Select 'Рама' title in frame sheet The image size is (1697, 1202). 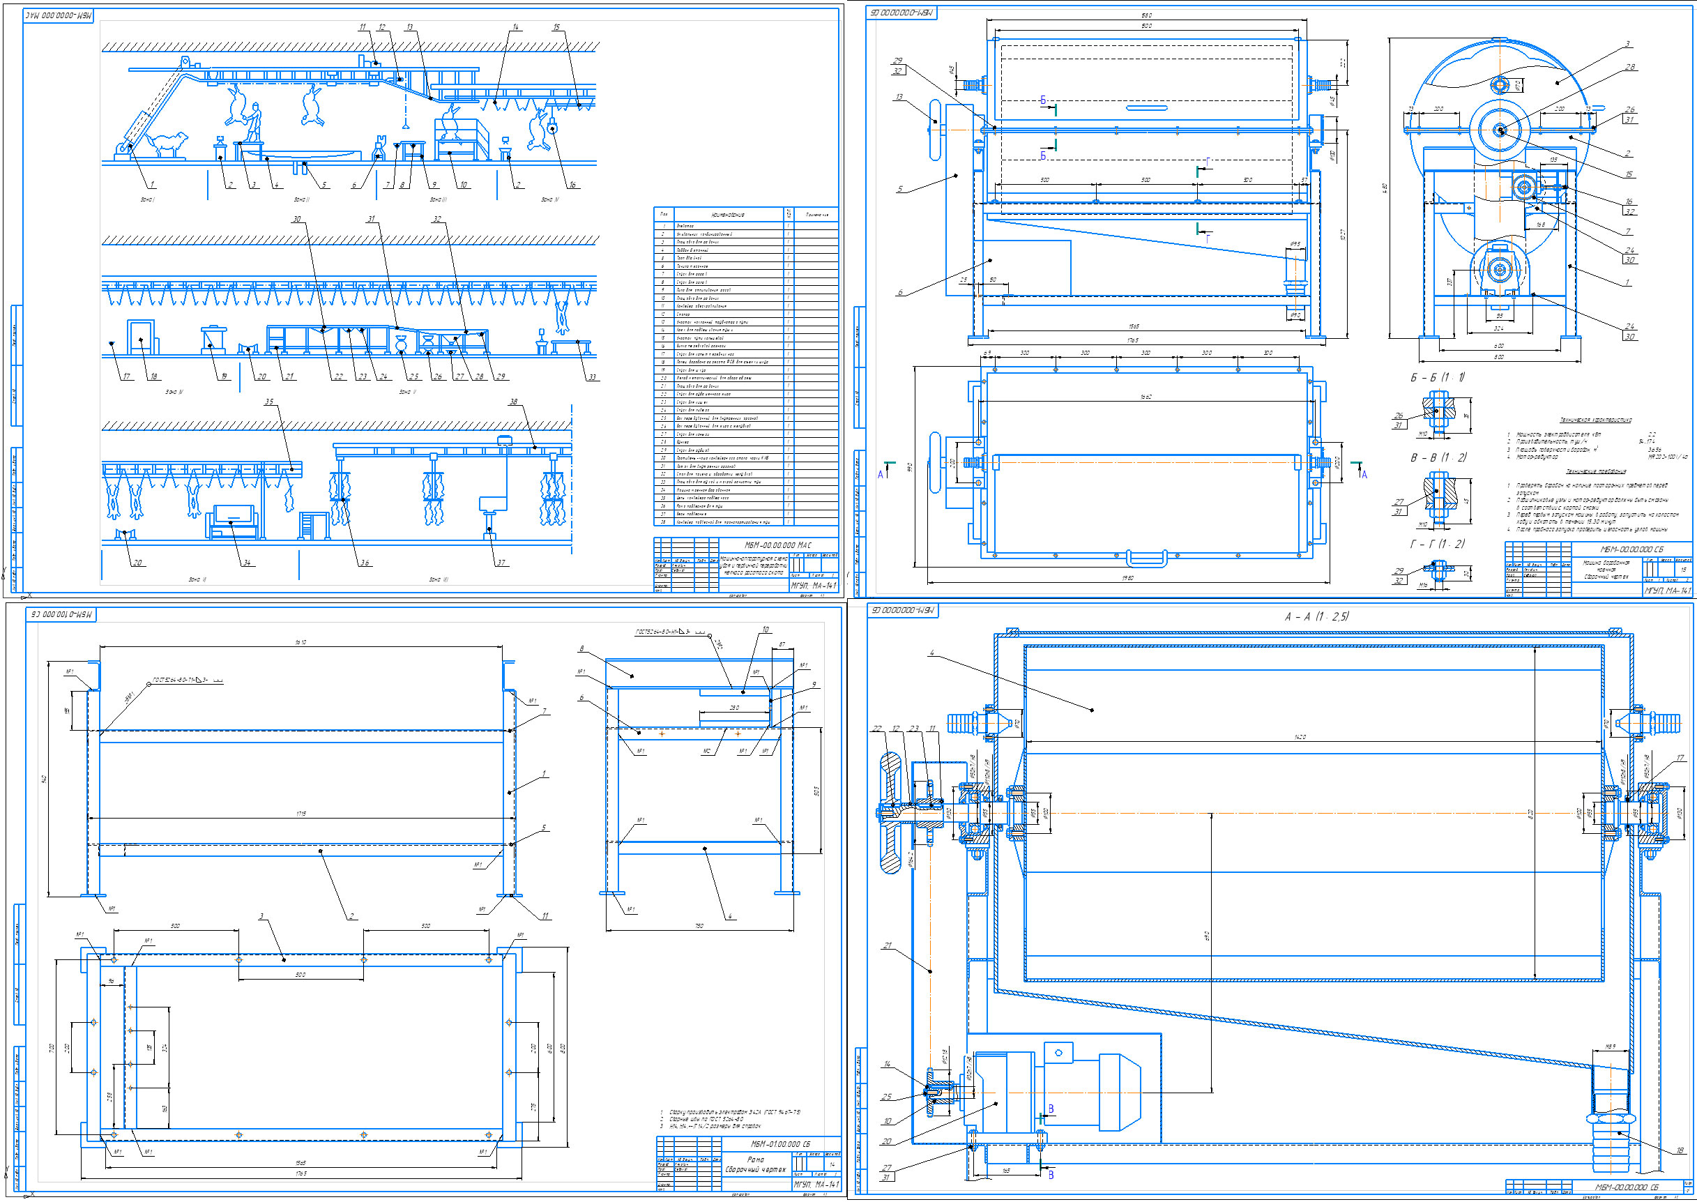(x=756, y=1159)
